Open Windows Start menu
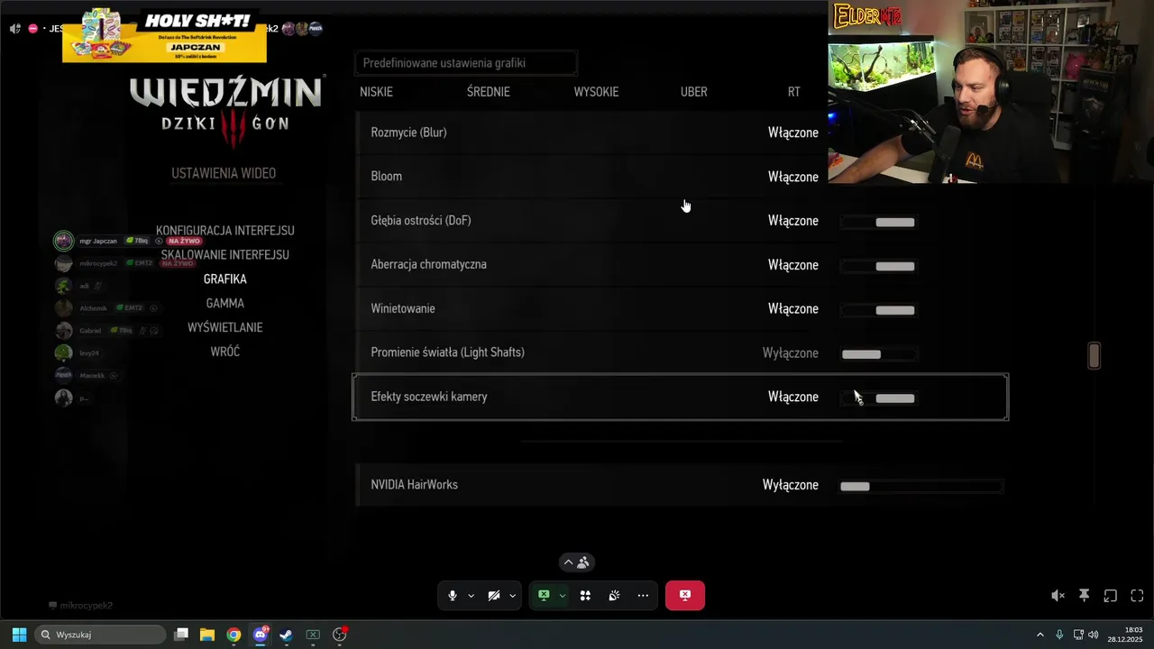This screenshot has width=1154, height=649. 19,635
